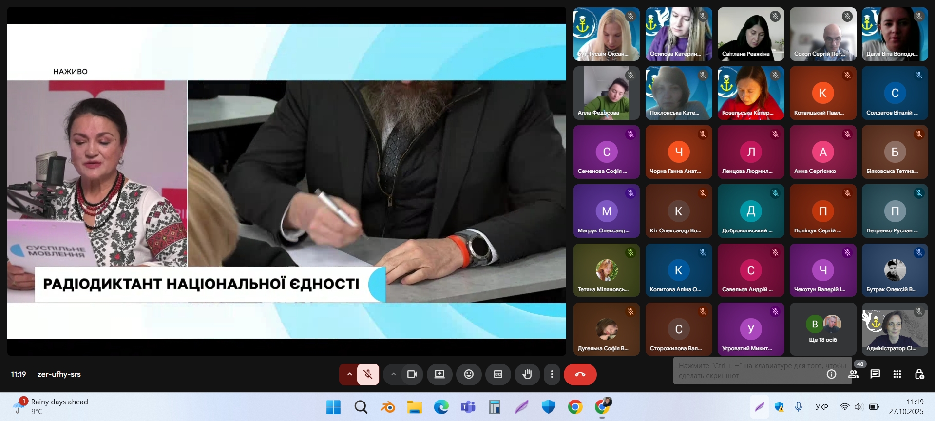Show the participants list with 48 badge
This screenshot has height=421, width=935.
tap(854, 374)
